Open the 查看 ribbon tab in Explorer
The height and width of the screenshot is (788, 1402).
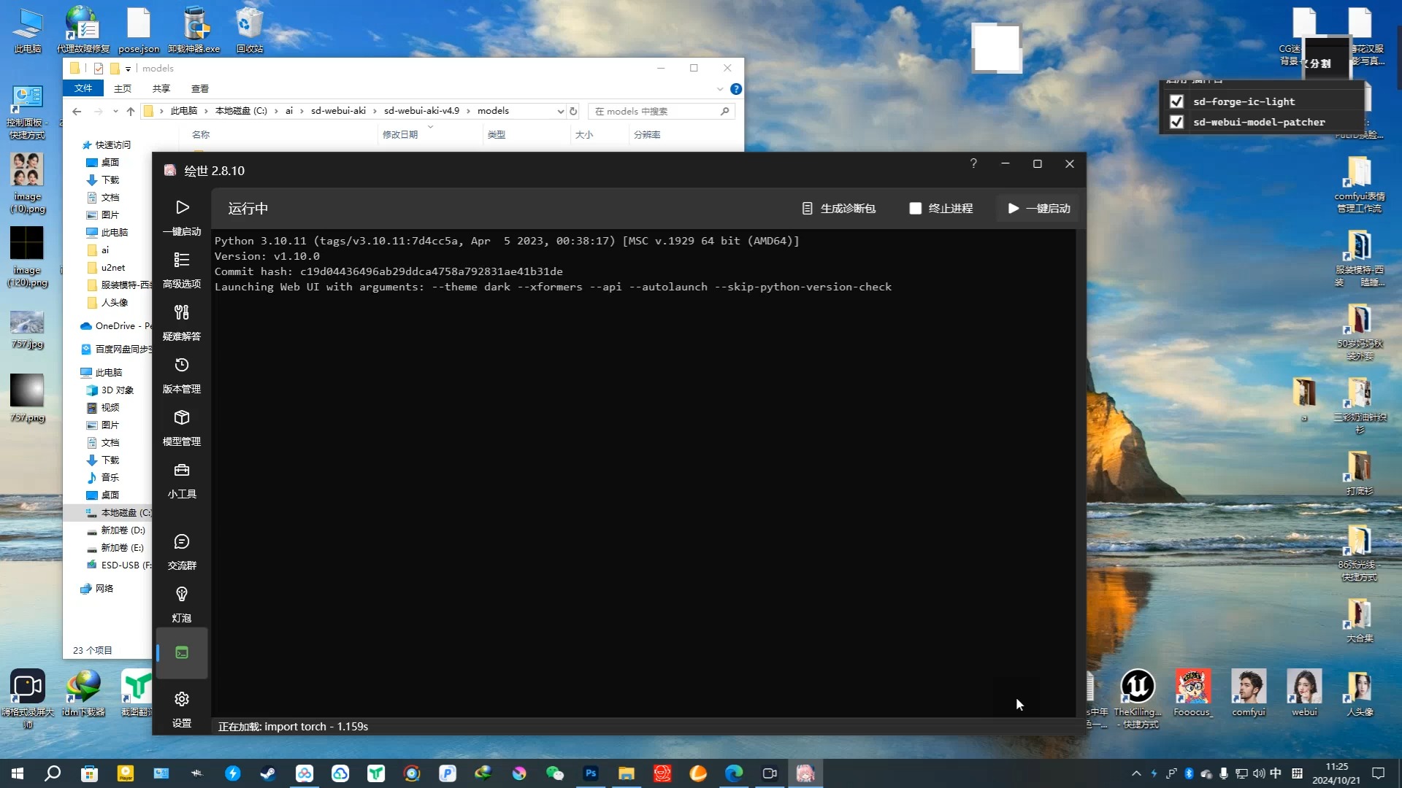199,89
